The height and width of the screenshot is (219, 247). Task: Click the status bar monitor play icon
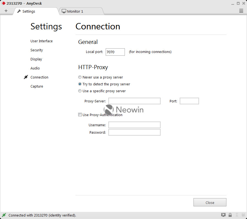(223, 215)
